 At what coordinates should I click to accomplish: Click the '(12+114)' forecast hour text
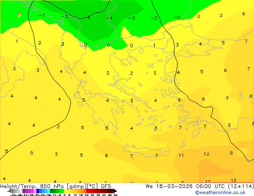click(x=241, y=186)
